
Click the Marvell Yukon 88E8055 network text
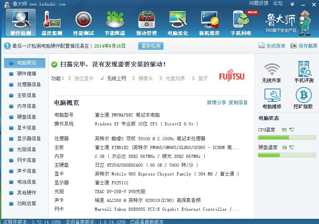coord(168,209)
